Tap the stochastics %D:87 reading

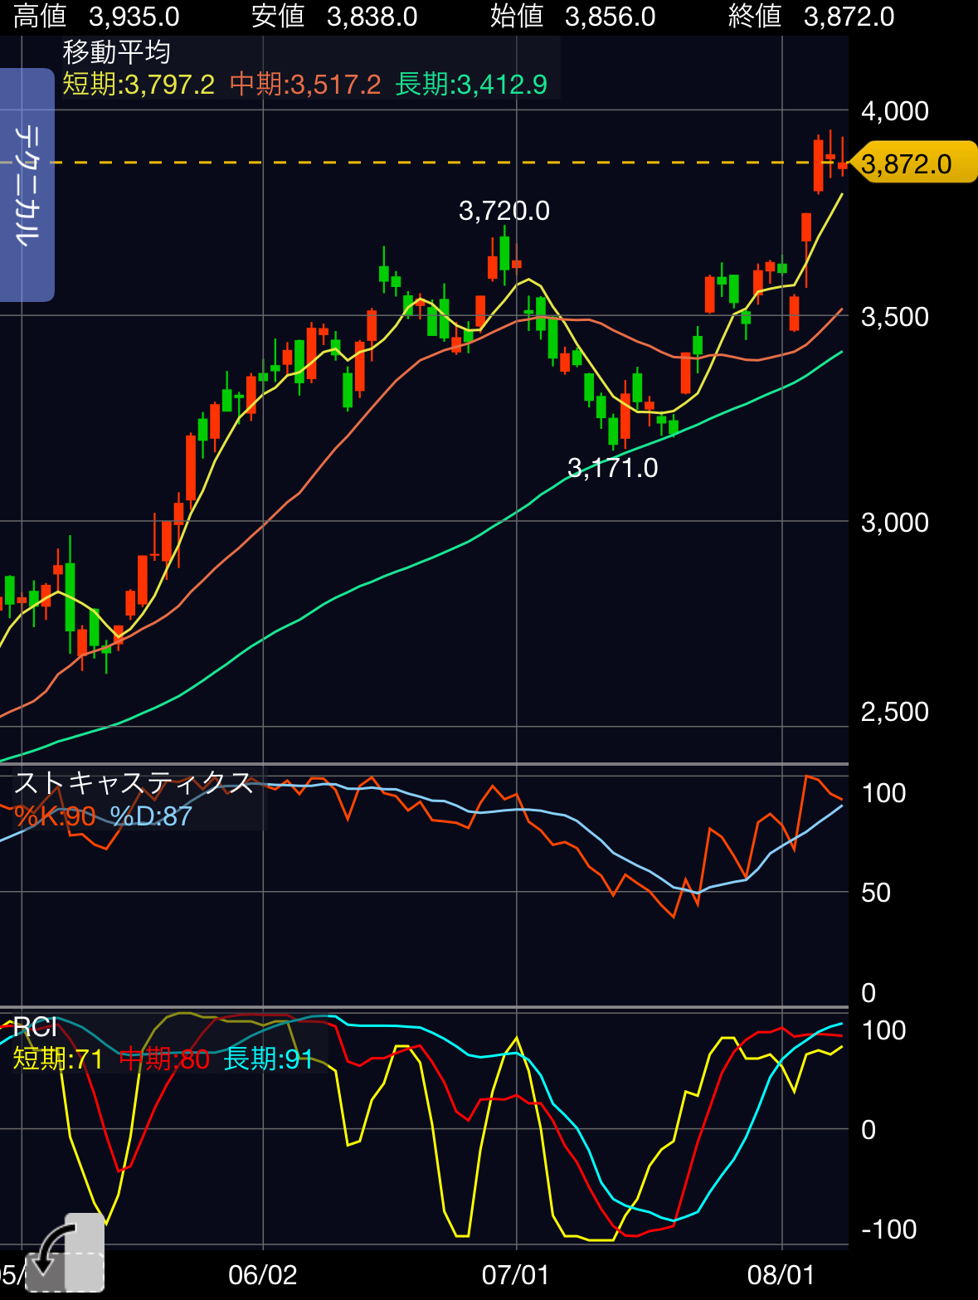click(x=151, y=816)
